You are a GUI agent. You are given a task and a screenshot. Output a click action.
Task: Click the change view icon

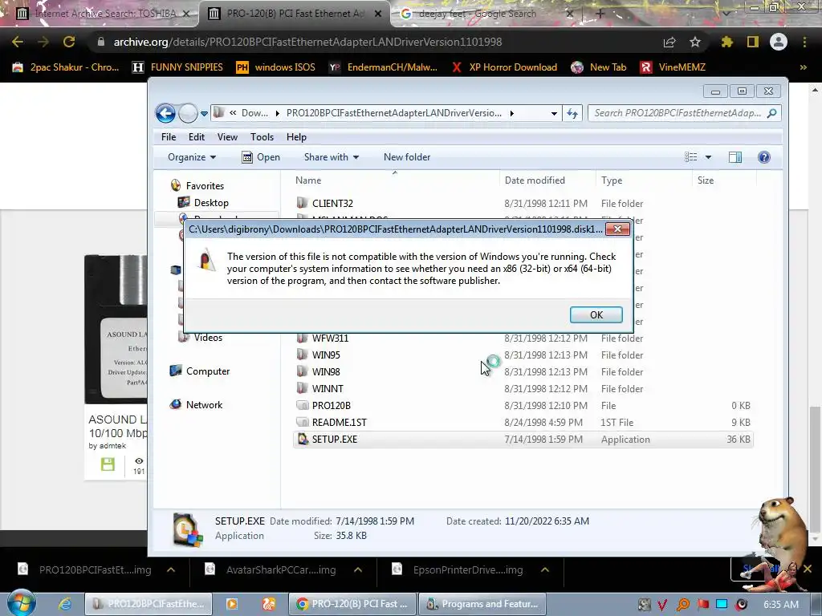tap(691, 157)
